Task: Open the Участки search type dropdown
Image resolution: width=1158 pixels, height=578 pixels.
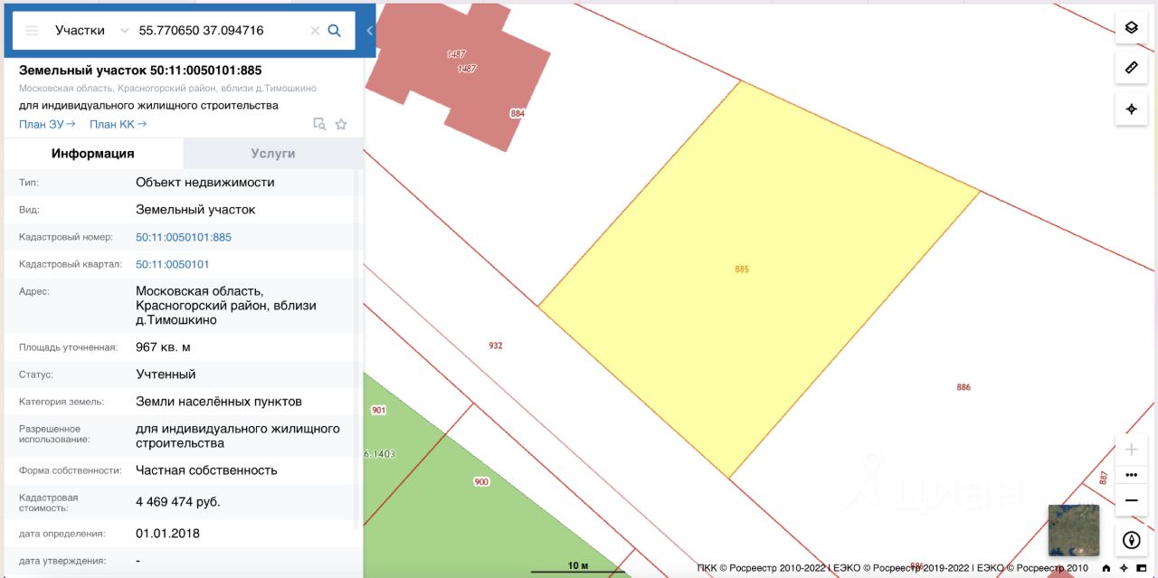Action: [x=91, y=30]
